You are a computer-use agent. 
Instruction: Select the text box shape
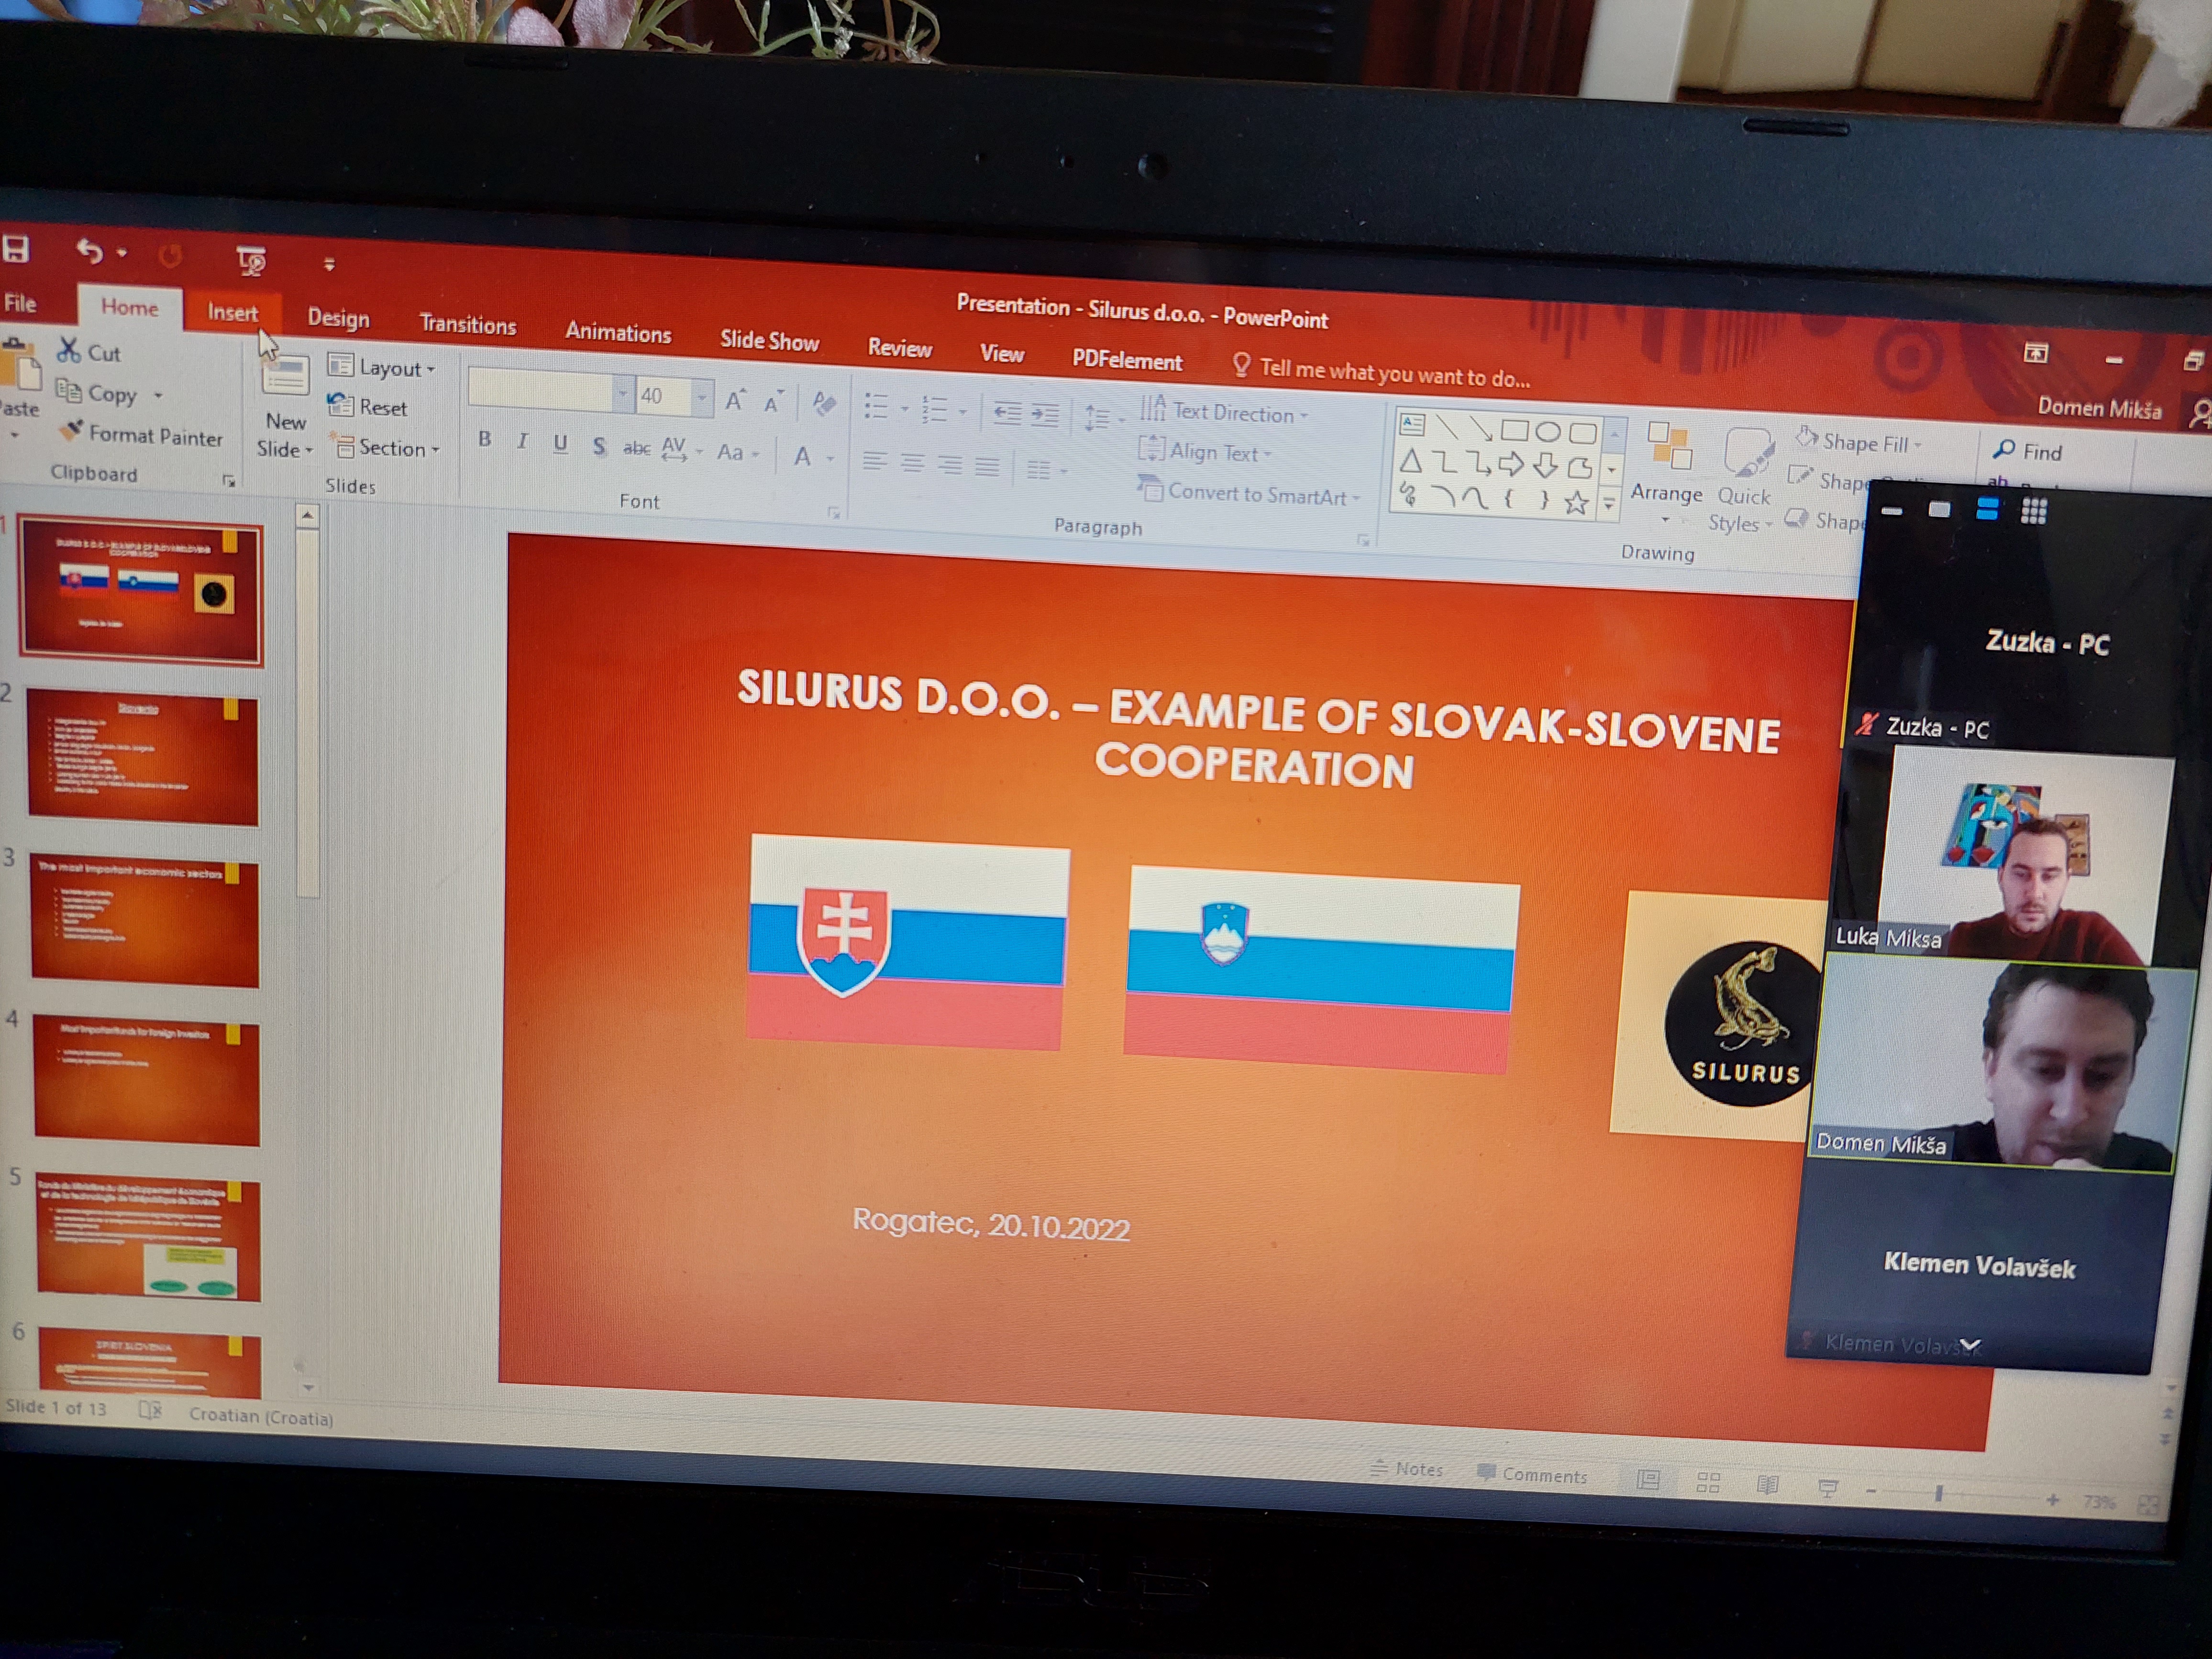[1412, 424]
